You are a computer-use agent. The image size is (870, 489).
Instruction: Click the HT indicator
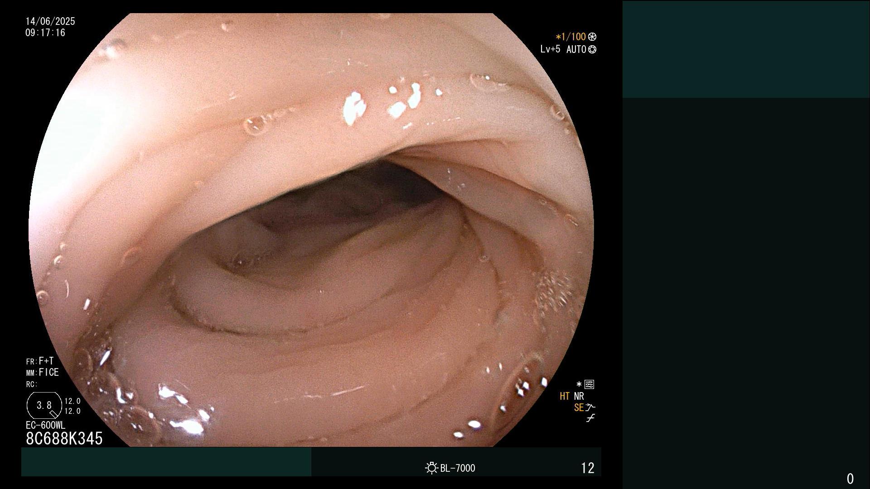[565, 396]
